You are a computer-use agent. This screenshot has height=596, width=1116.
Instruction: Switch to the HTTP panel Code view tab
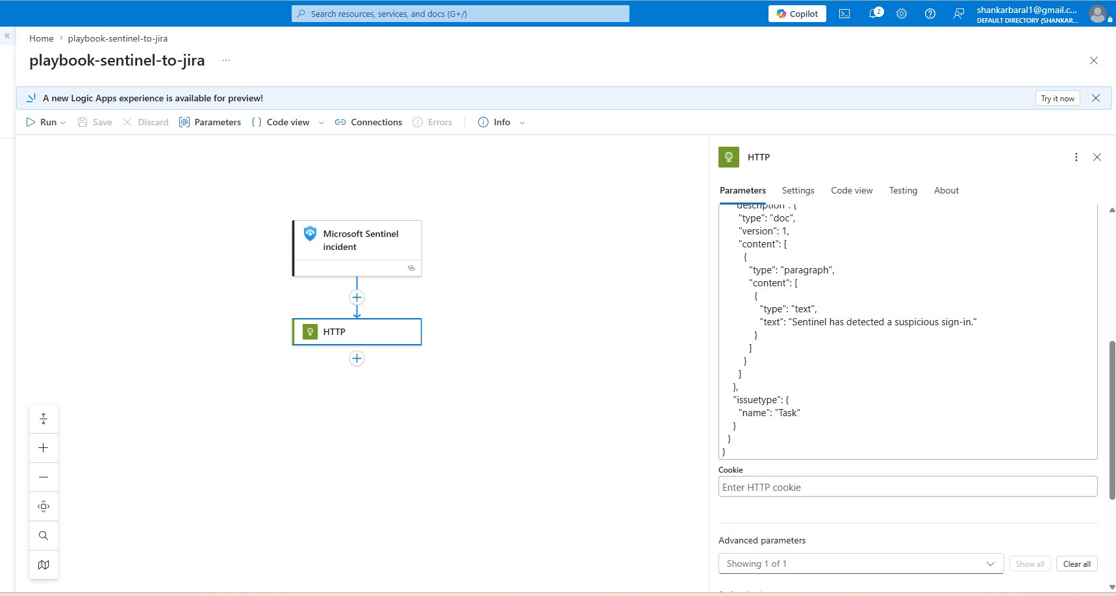point(852,190)
